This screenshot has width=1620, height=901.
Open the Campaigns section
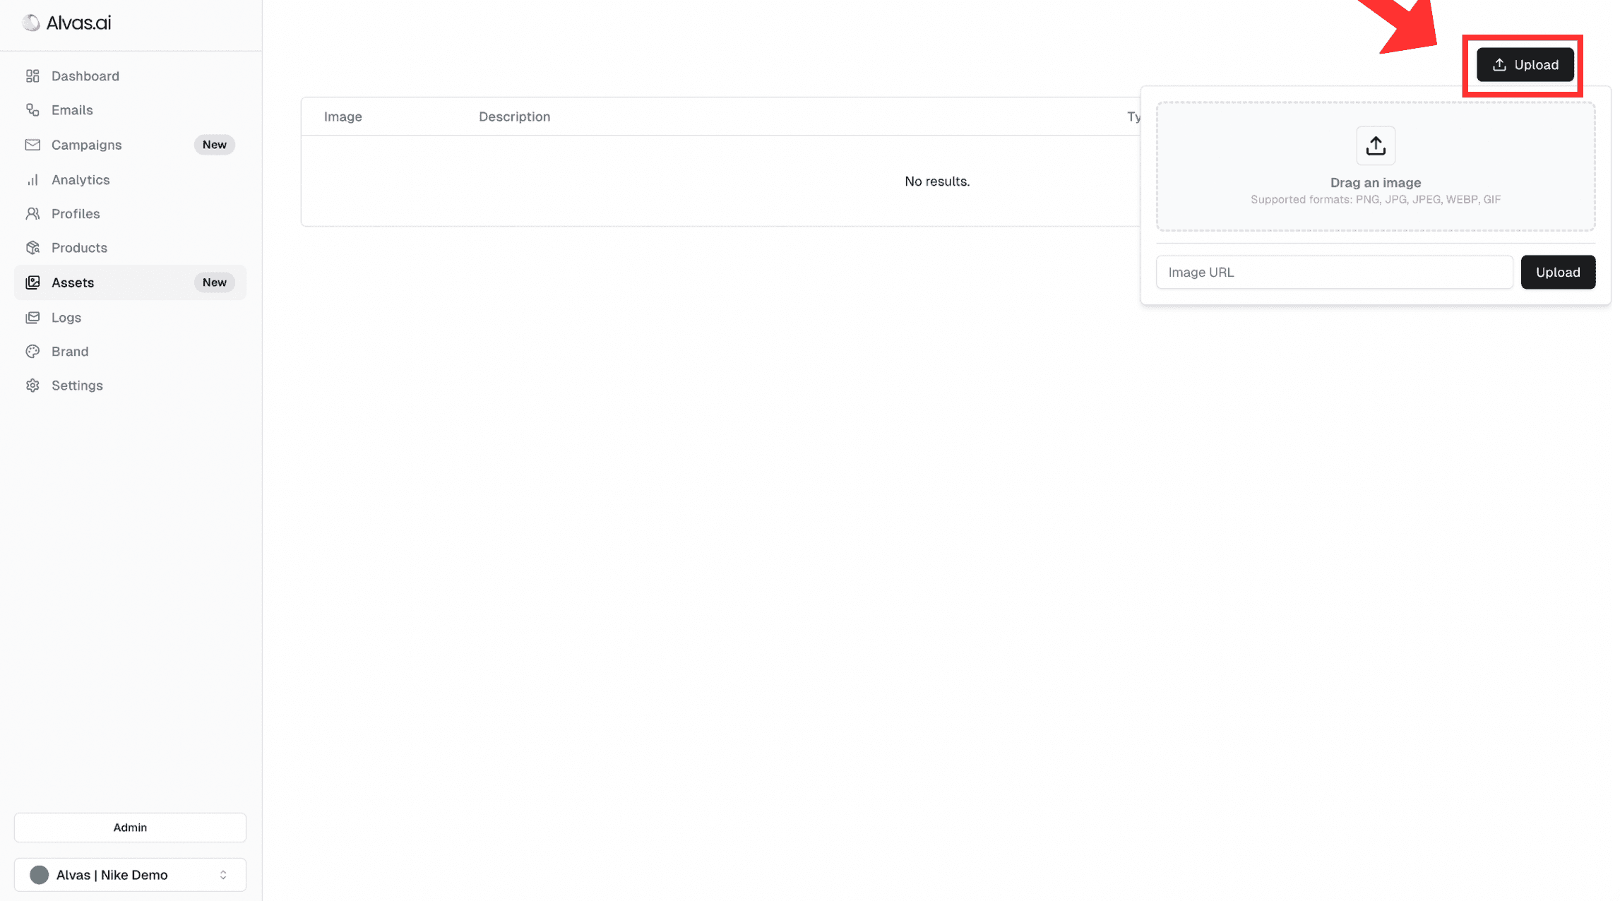tap(130, 145)
